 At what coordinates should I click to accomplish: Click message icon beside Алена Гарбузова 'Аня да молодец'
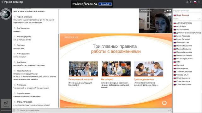15,36
